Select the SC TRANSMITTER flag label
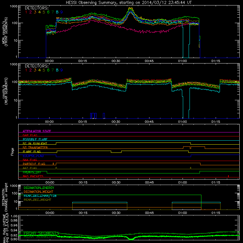 (x=35, y=148)
